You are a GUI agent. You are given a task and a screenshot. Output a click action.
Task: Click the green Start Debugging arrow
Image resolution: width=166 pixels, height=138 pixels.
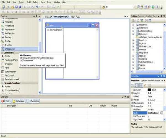point(58,7)
